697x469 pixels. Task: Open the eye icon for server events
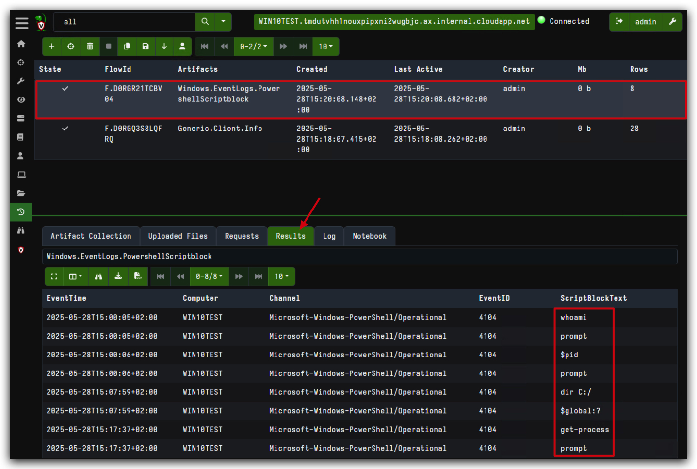pyautogui.click(x=21, y=100)
